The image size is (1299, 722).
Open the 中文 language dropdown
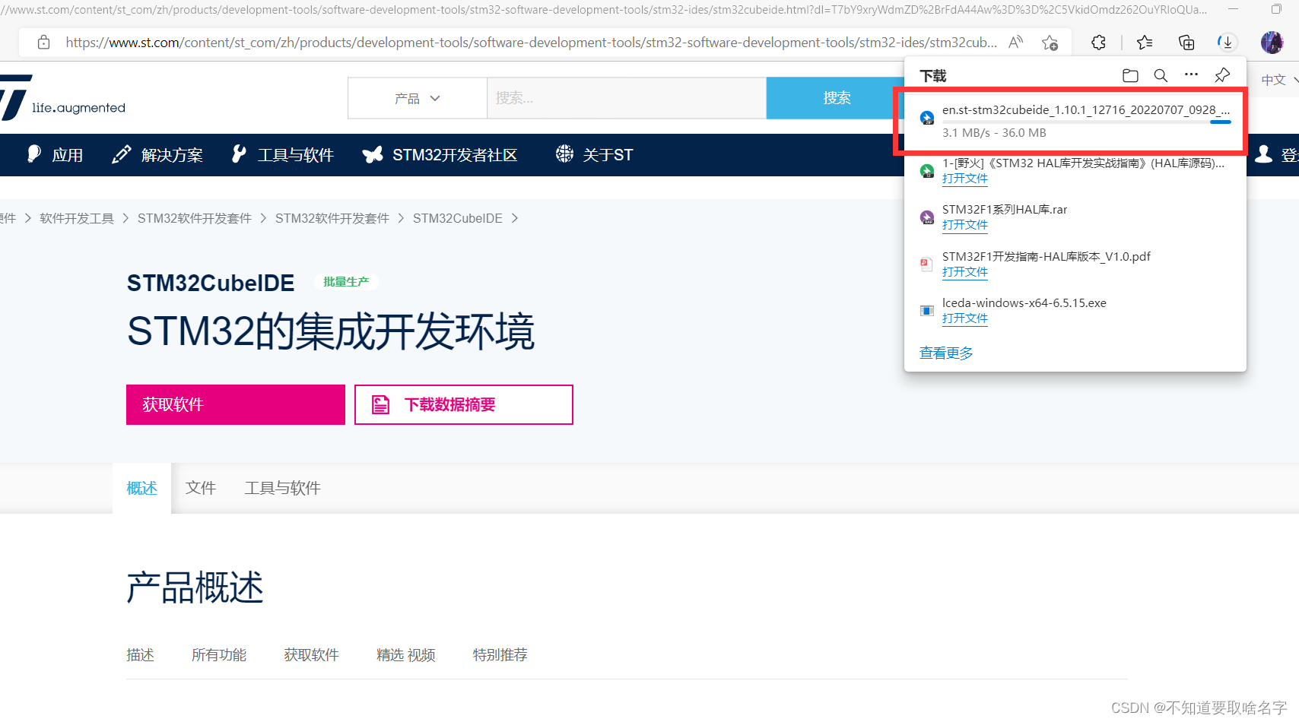1279,80
